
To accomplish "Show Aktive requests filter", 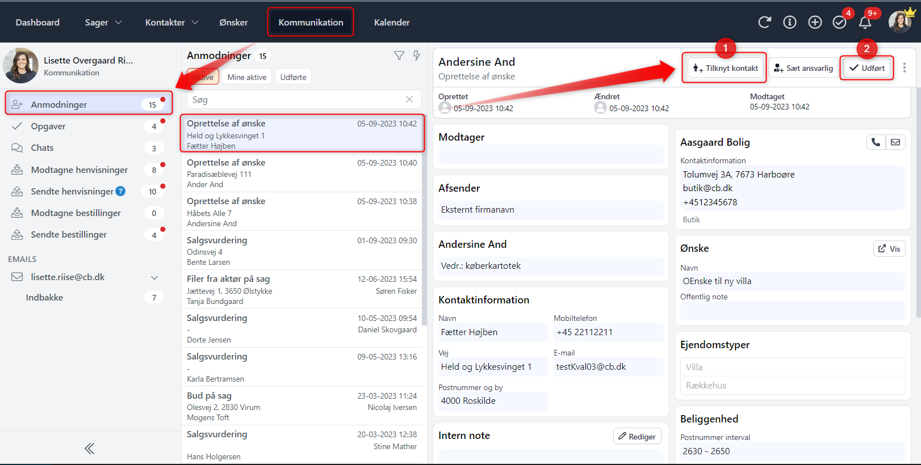I will click(203, 77).
